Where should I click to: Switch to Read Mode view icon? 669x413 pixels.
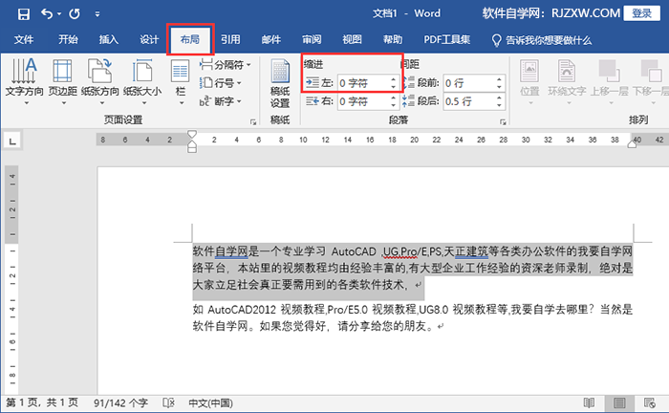click(x=590, y=403)
